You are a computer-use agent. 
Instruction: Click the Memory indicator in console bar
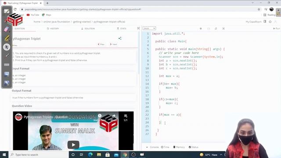pos(179,147)
